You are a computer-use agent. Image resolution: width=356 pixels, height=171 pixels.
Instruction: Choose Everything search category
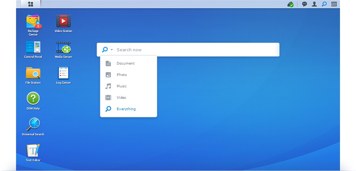tap(129, 109)
